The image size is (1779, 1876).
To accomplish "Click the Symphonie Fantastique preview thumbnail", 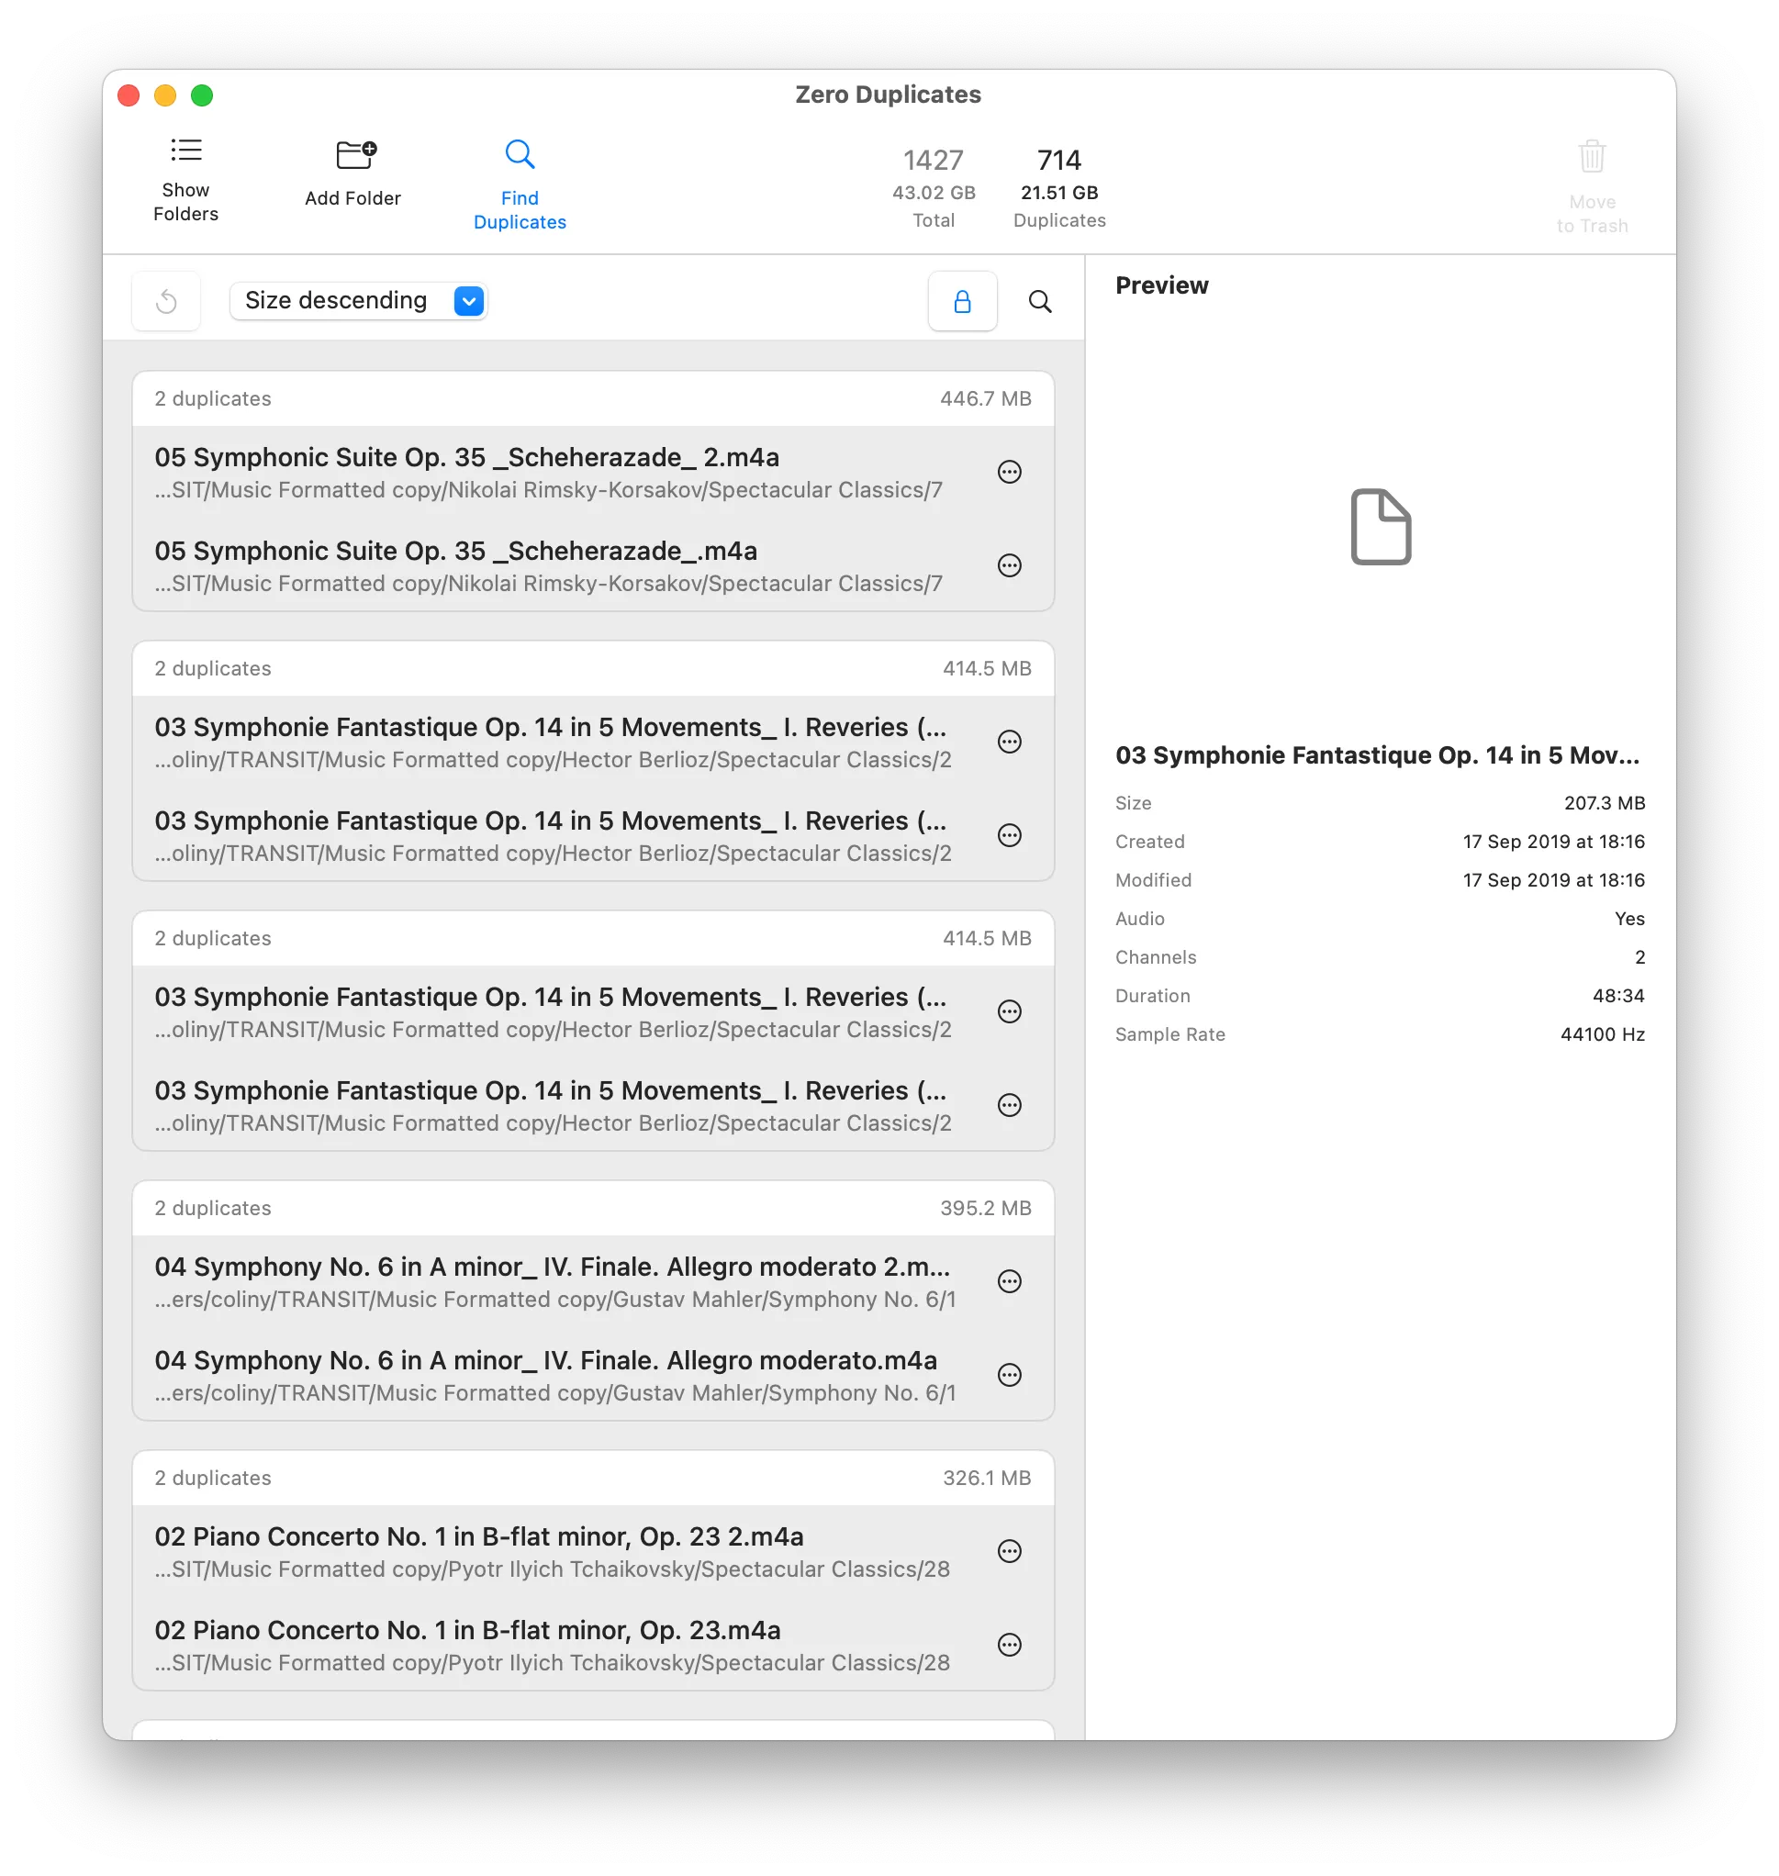I will [1380, 527].
